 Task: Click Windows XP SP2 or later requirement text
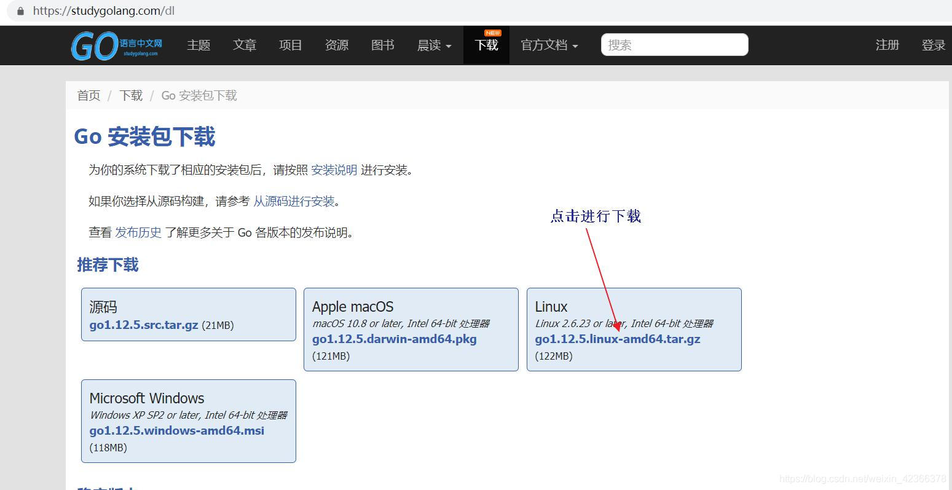coord(189,415)
